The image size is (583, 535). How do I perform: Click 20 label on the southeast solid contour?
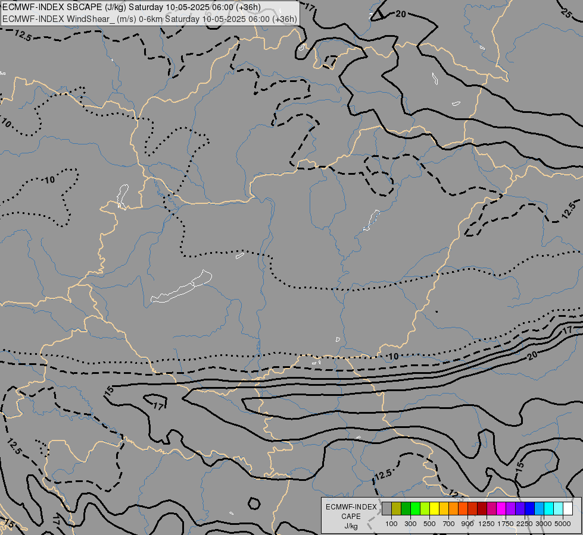tap(532, 355)
